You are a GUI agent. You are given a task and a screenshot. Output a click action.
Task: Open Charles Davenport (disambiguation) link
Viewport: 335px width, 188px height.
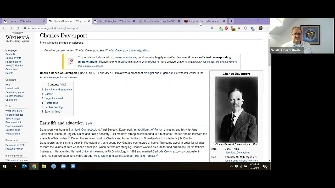127,50
